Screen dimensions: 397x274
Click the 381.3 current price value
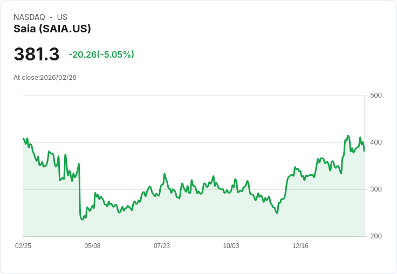[37, 54]
